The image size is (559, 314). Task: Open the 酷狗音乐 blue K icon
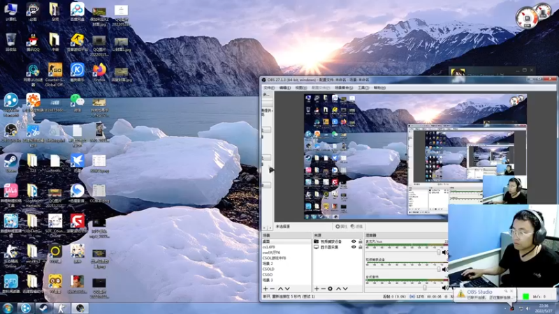(x=77, y=73)
